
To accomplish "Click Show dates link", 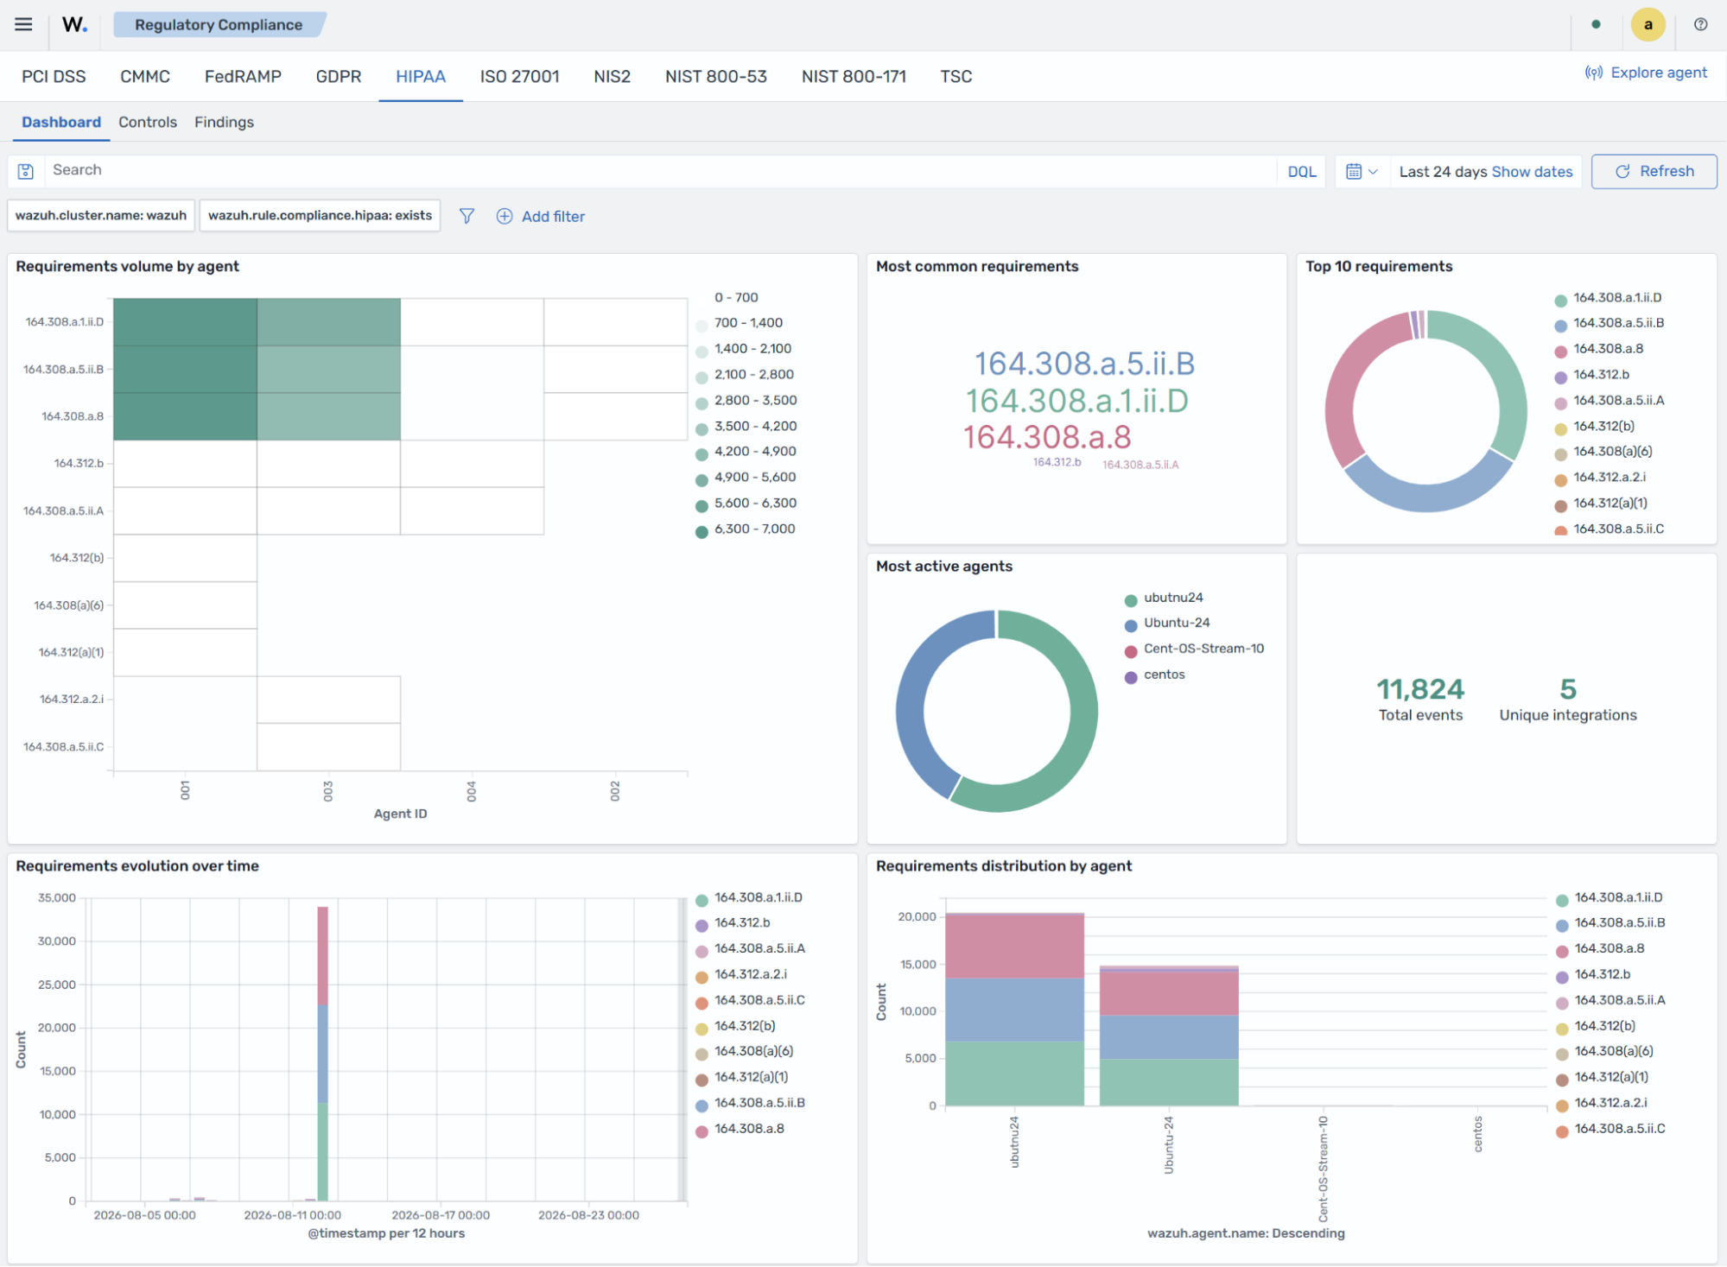I will [x=1532, y=171].
